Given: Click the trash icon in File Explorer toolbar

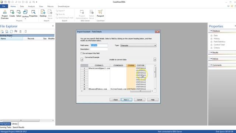Looking at the screenshot, I should [21, 31].
